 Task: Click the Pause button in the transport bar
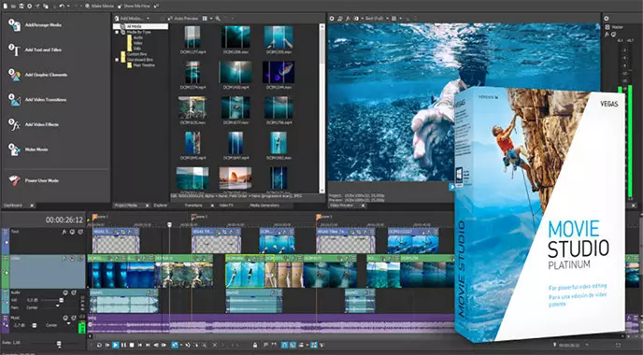(123, 345)
